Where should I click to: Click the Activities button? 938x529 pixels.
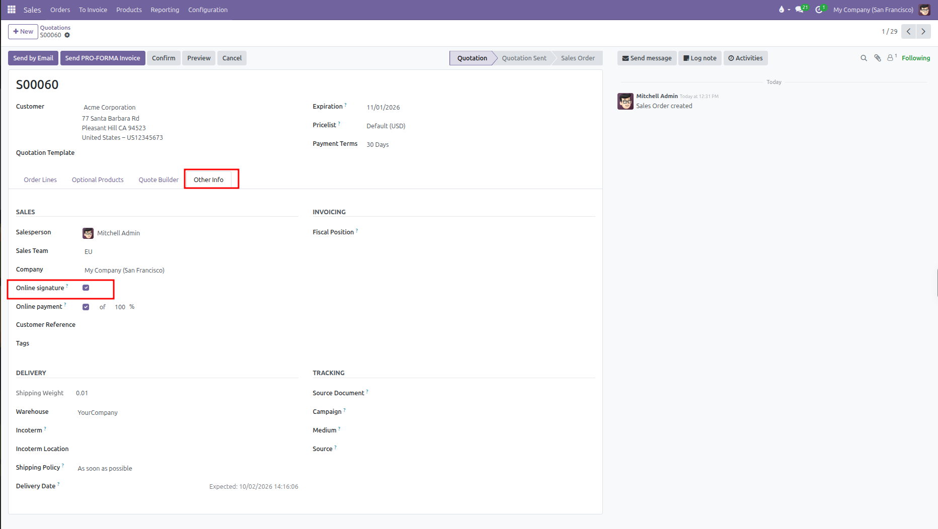745,58
